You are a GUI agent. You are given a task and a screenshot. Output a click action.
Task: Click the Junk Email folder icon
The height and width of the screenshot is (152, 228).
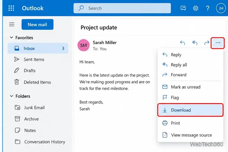coord(18,108)
